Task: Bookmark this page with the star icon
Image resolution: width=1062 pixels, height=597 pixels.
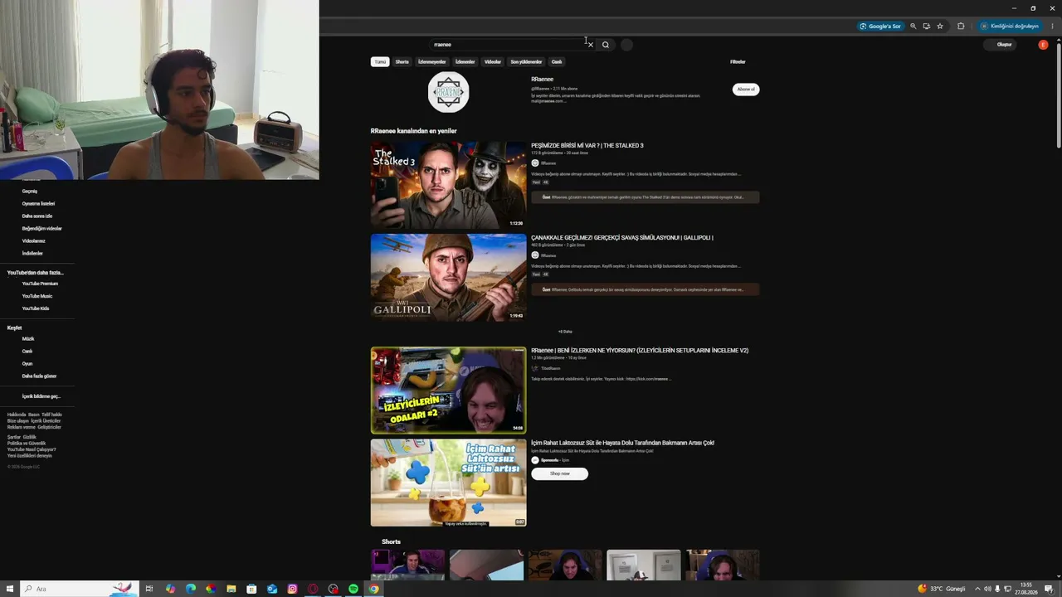Action: 940,27
